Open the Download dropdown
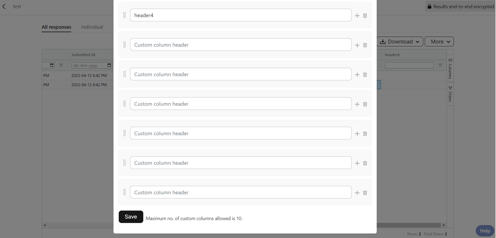The image size is (496, 238). pyautogui.click(x=400, y=42)
